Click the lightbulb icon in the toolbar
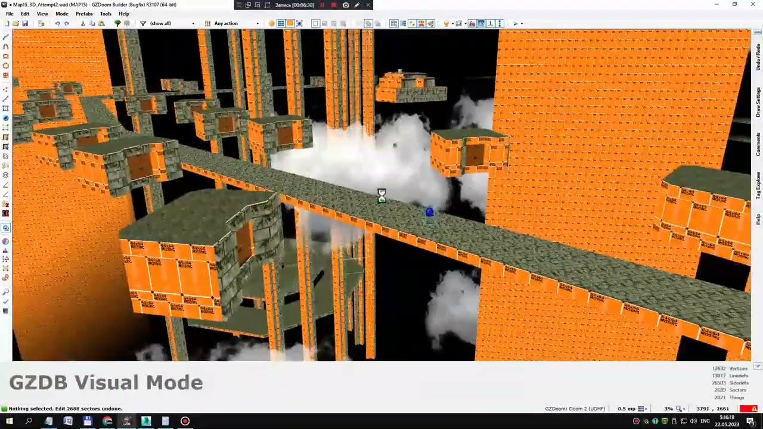The height and width of the screenshot is (429, 763). (x=446, y=23)
